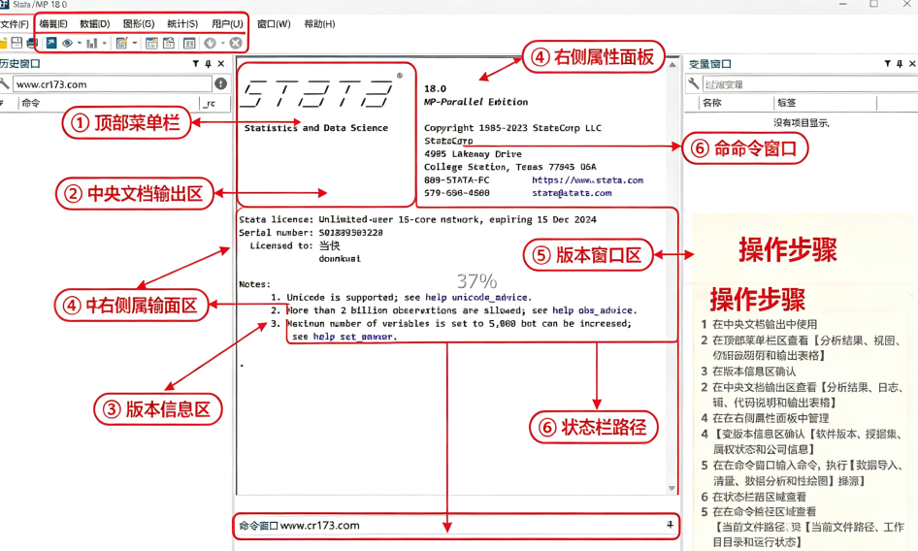Open the 文件(F) menu
The height and width of the screenshot is (551, 918).
(x=15, y=24)
